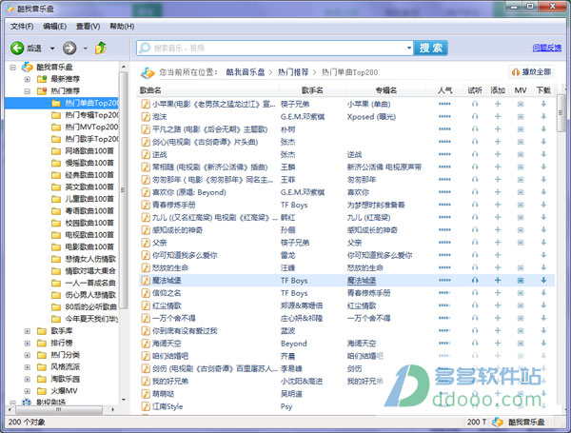Sort by 歌曲名 column header
Screen dimensions: 571x433
(150, 90)
